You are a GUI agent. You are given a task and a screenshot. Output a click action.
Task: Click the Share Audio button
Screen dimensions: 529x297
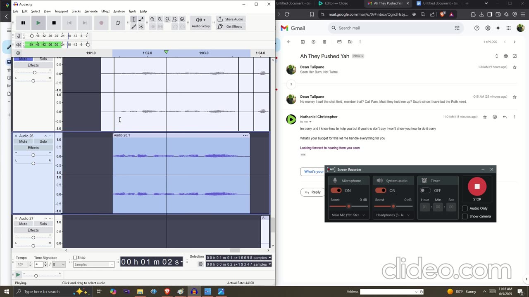tap(230, 19)
